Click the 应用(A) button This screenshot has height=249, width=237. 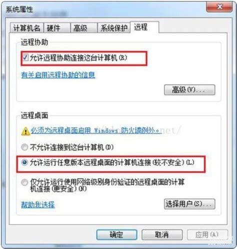207,234
